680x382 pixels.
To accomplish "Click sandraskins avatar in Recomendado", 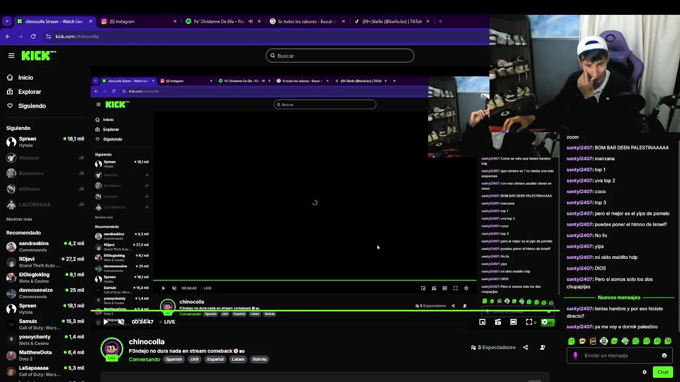I will (x=11, y=247).
